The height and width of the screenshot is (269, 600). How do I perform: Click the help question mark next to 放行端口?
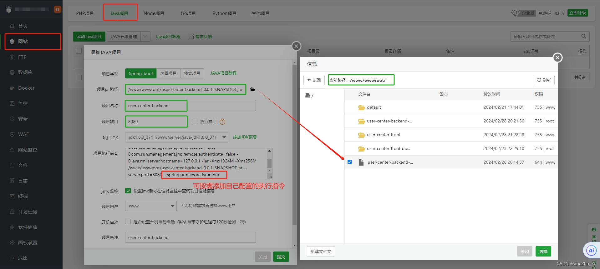(222, 122)
